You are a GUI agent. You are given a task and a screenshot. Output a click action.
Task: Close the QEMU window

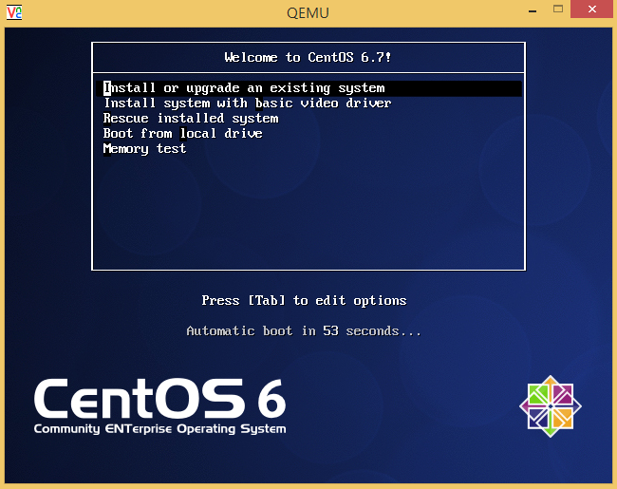point(592,9)
